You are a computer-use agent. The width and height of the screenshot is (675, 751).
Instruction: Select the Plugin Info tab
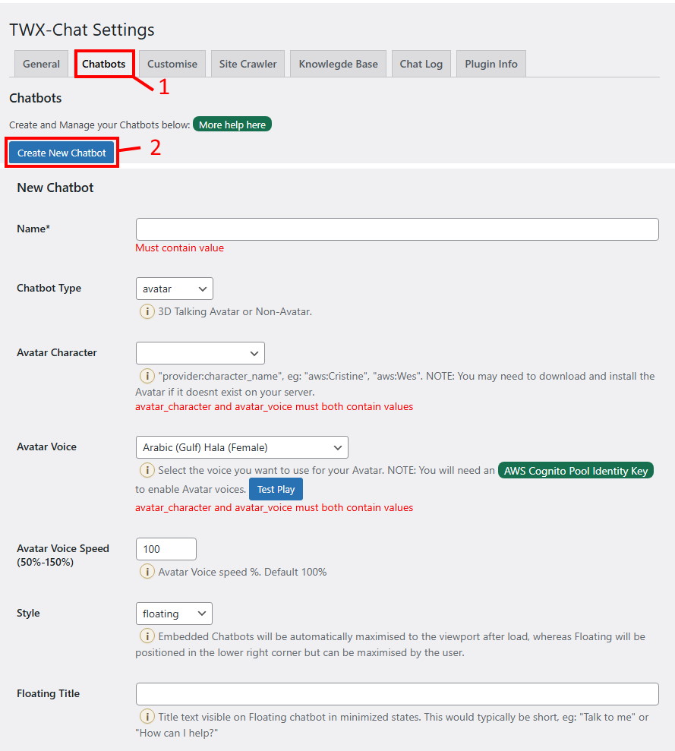pyautogui.click(x=491, y=64)
